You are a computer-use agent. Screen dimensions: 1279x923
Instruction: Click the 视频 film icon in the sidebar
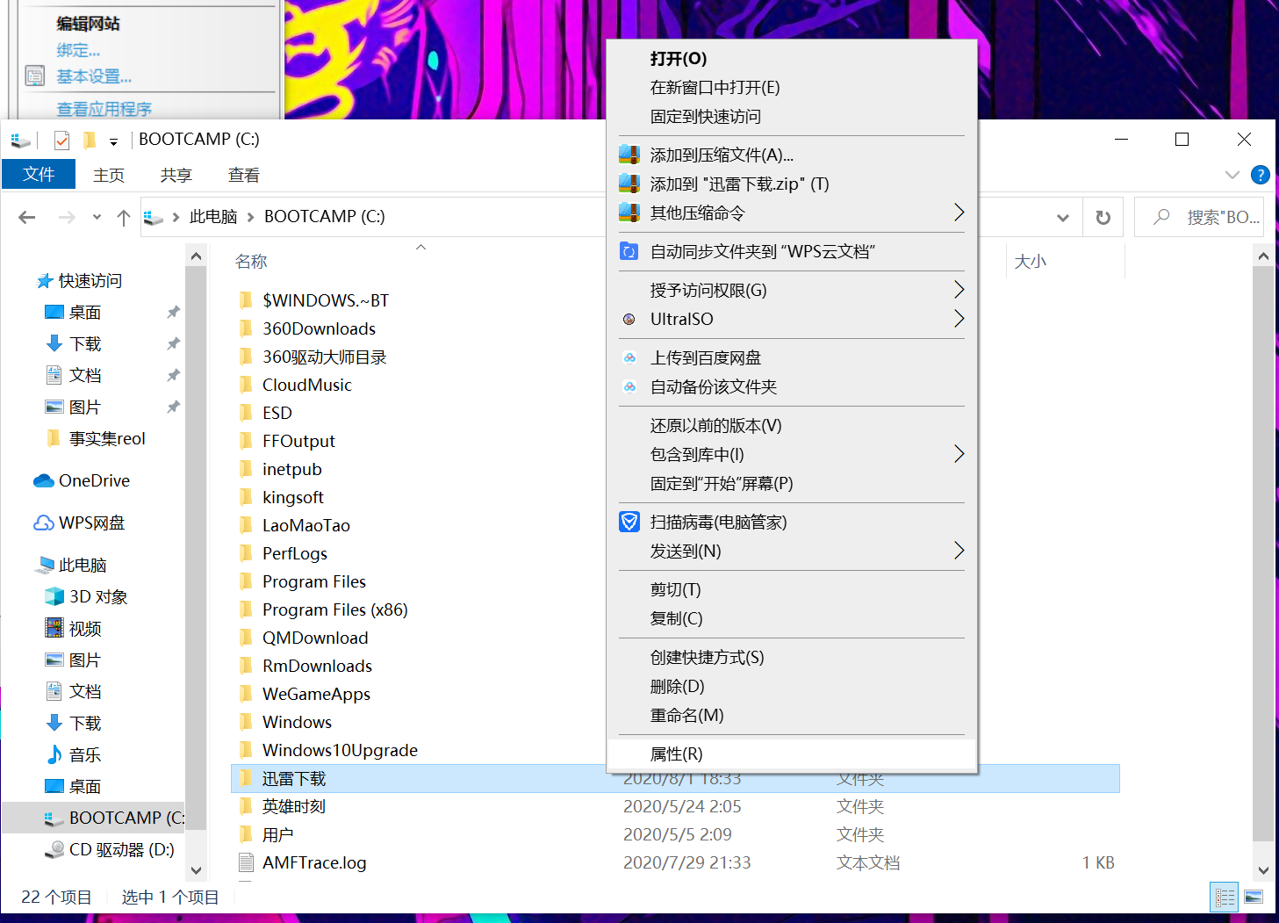tap(54, 628)
